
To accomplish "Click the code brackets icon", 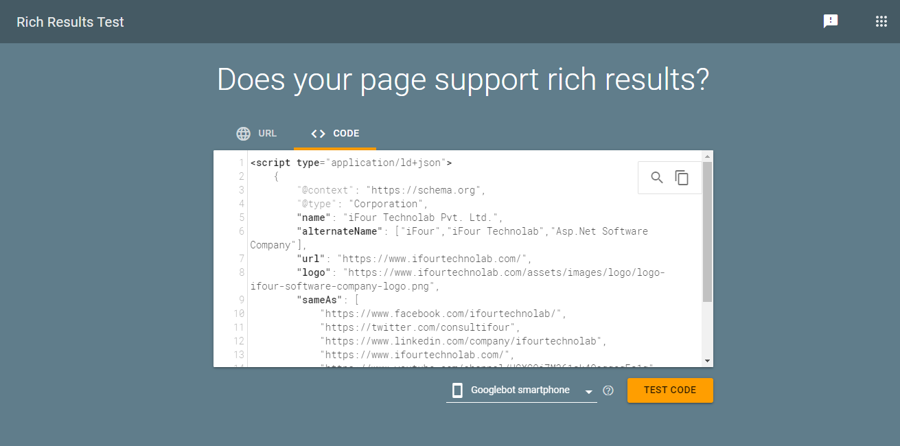I will point(318,133).
